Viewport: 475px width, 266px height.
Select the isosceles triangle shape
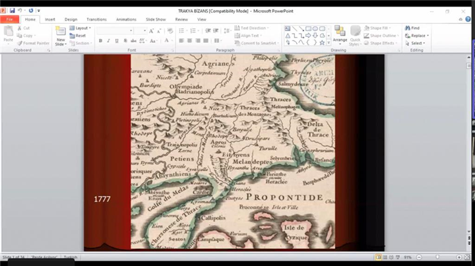[288, 36]
